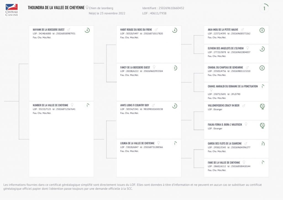Viewport: 283px width, 200px height.
Task: Click foreign pedigree icon on Vallonbygdens Crazy In Beer
Action: coord(262,106)
